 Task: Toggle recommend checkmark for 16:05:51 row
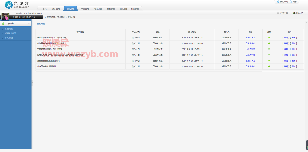point(269,49)
